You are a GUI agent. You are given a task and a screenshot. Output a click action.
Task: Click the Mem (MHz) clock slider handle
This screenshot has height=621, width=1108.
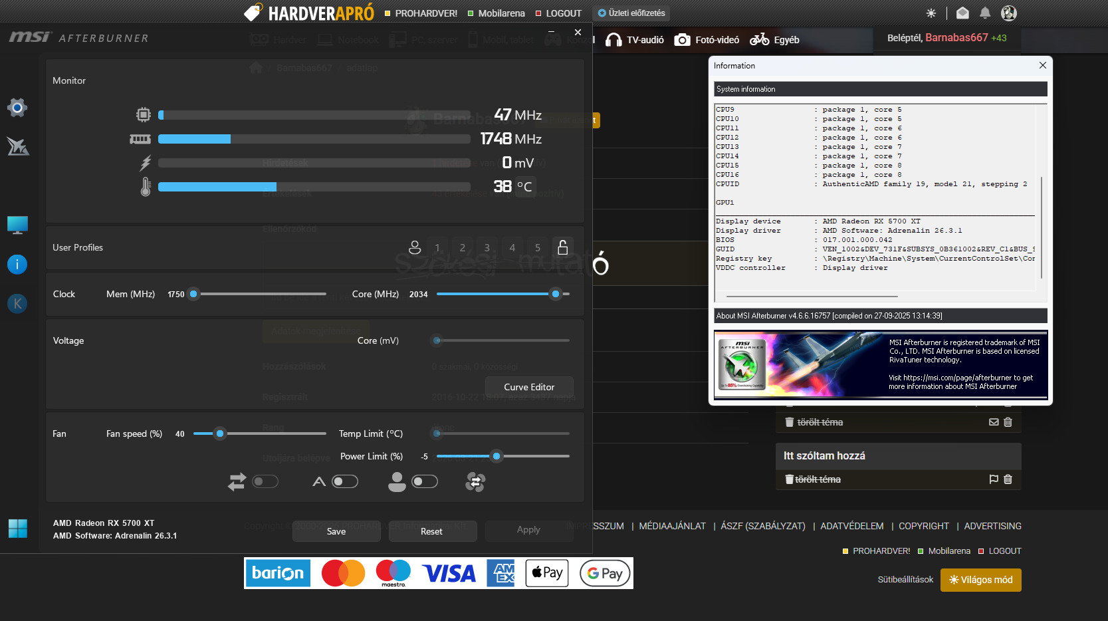point(193,294)
